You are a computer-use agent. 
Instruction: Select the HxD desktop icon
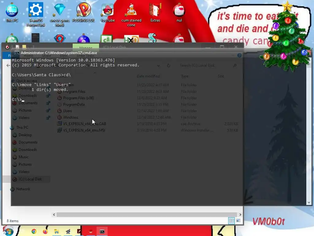click(x=131, y=39)
